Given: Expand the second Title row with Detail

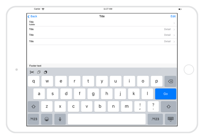Looking at the screenshot, I should pos(101,29).
